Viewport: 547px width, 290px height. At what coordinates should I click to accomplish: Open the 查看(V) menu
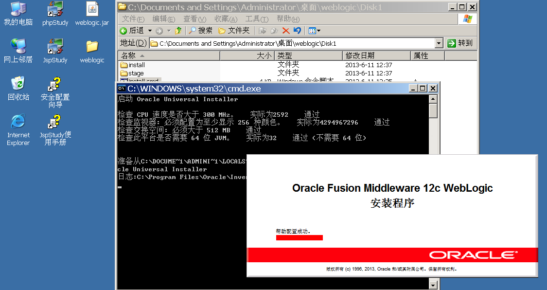tap(194, 19)
